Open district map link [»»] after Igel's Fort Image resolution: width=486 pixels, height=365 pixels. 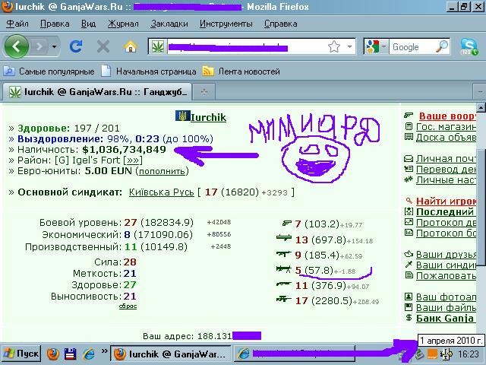133,160
